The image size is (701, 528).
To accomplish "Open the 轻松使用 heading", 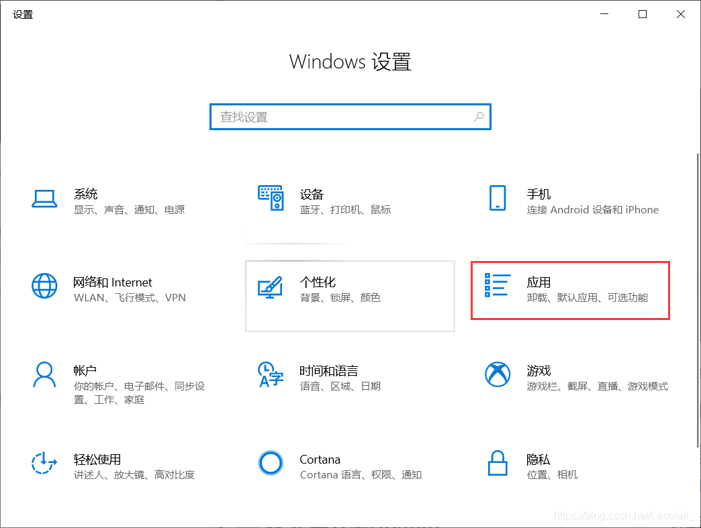I will click(97, 459).
